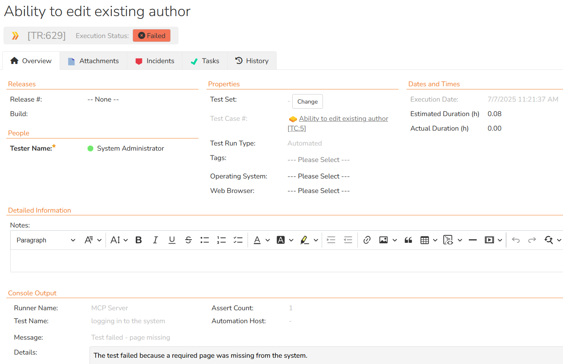Apply italic formatting in notes toolbar
This screenshot has width=563, height=364.
[x=155, y=240]
